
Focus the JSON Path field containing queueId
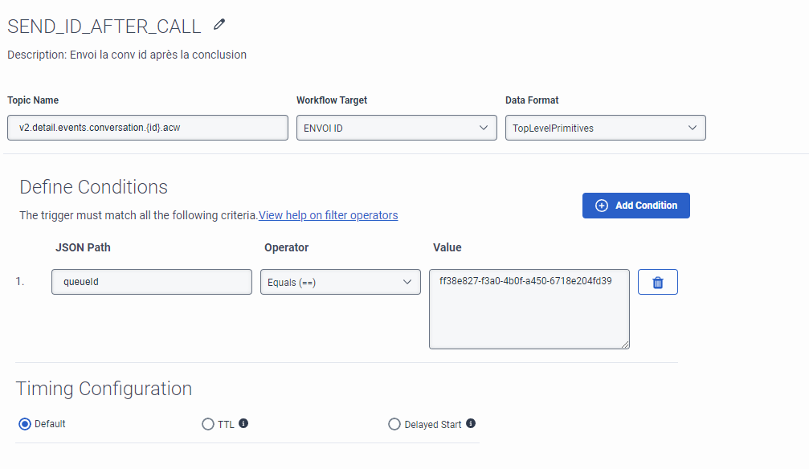coord(152,282)
